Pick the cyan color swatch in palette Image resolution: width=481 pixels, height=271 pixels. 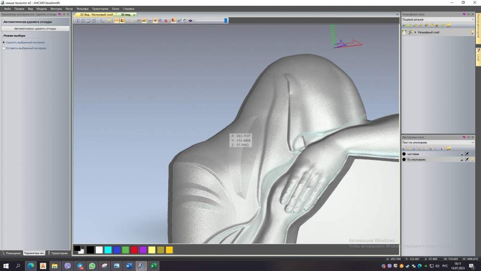pos(108,250)
